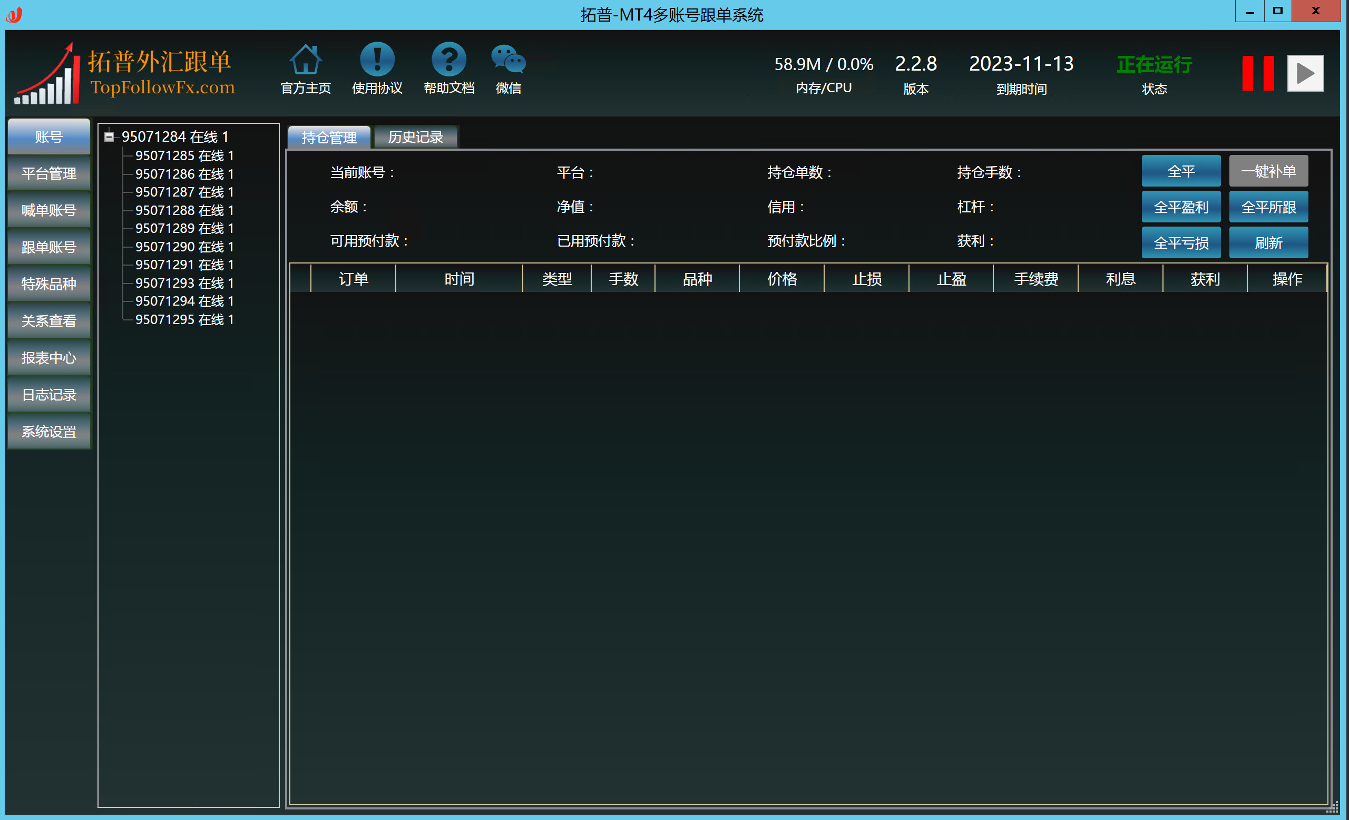Click the 使用协议 exclamation icon

377,59
